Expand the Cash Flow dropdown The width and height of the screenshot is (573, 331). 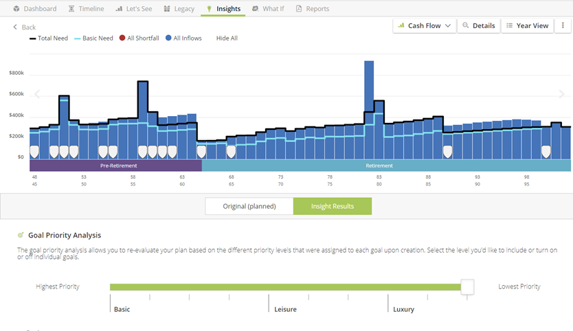[425, 25]
